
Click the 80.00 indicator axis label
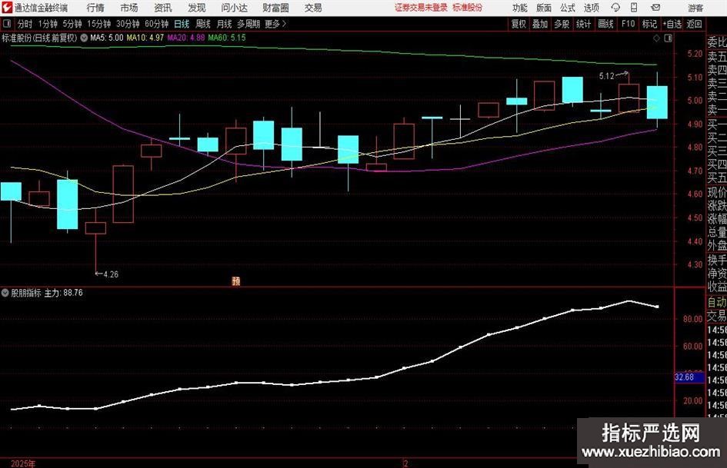692,319
